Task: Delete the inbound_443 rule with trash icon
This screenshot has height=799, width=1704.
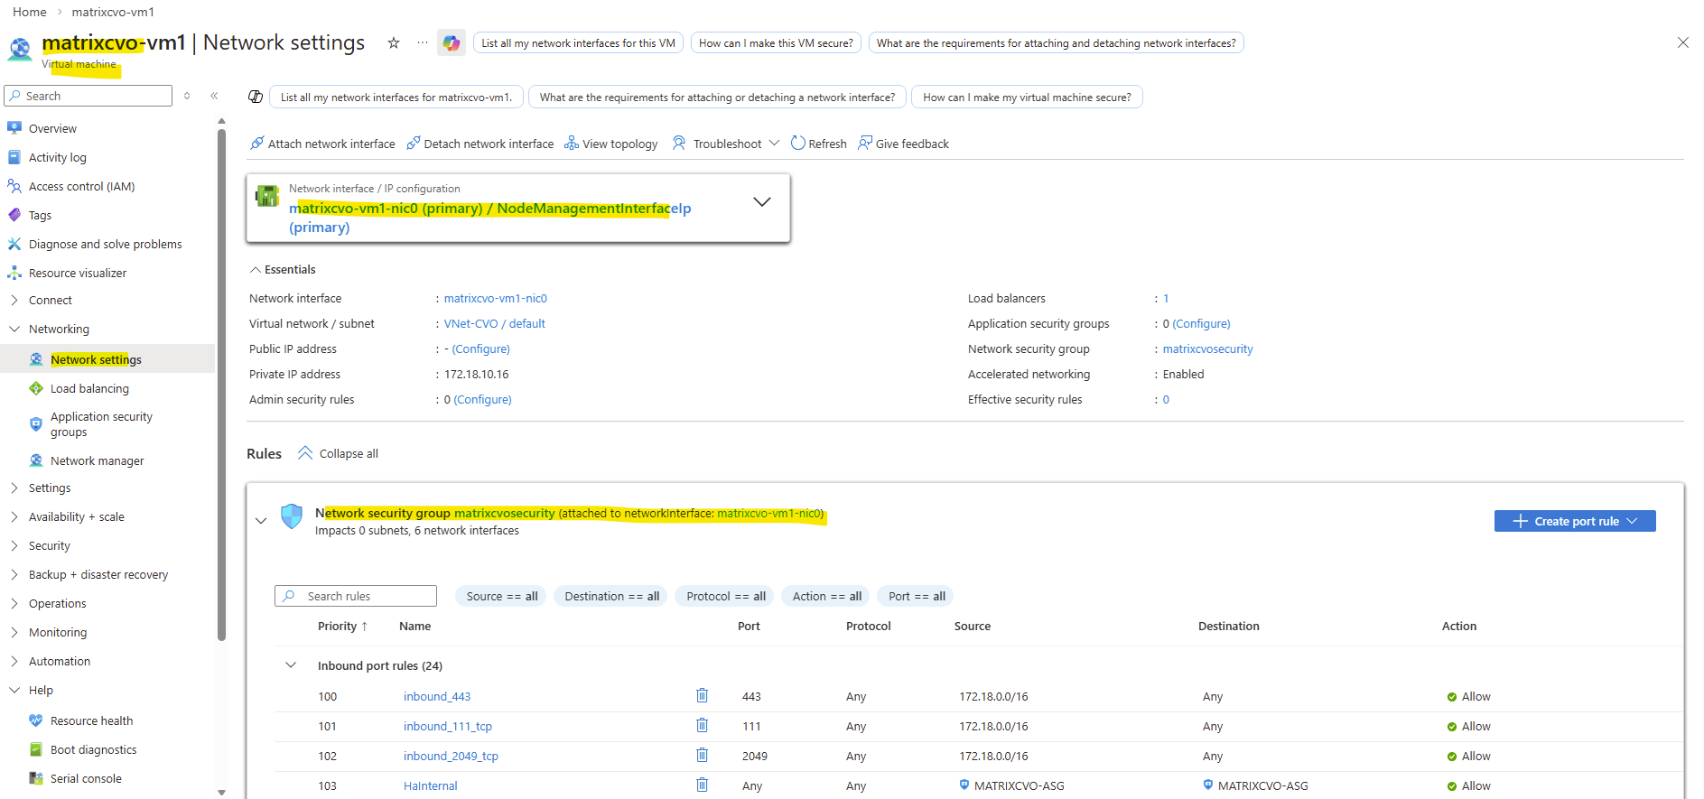Action: tap(702, 696)
